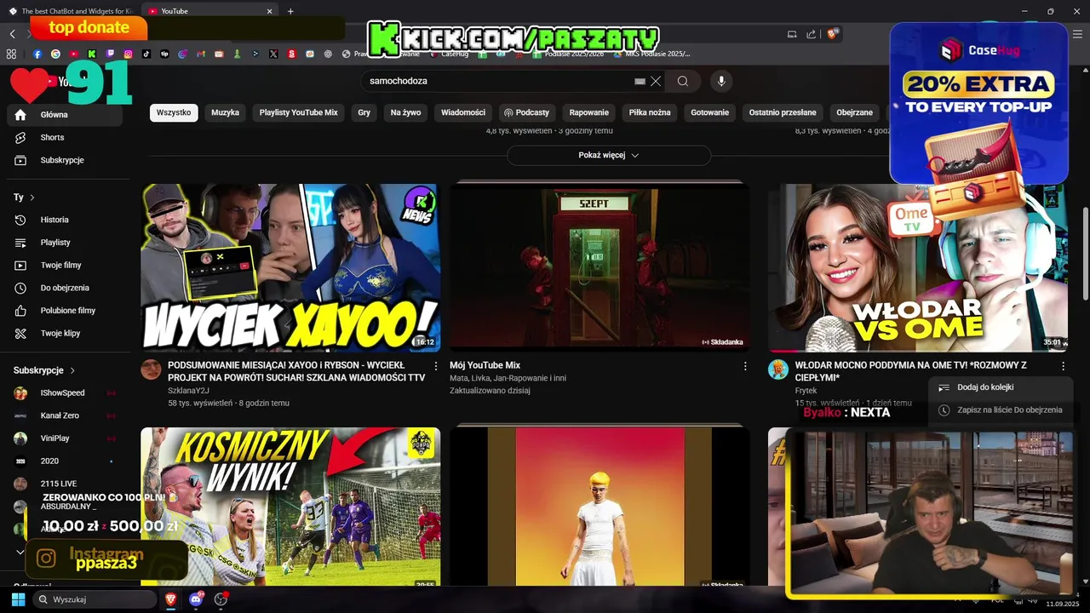Open KOSMICZNY WYNIK video thumbnail
This screenshot has width=1090, height=613.
click(290, 507)
